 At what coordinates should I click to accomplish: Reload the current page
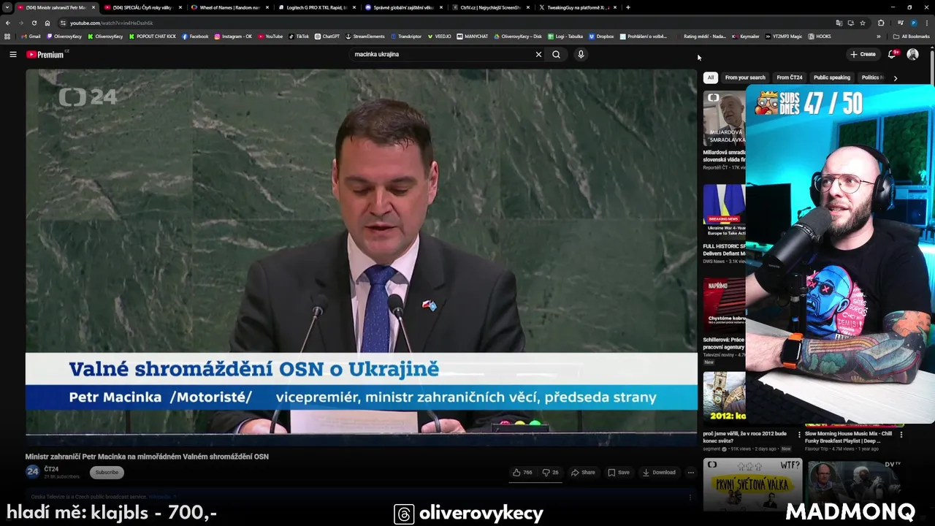(34, 23)
